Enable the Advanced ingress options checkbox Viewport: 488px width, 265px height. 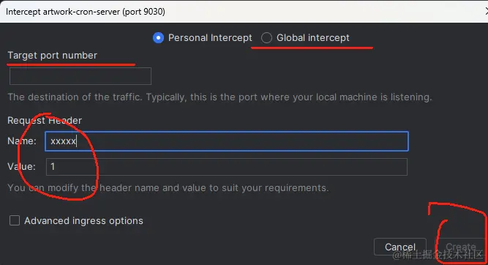[x=15, y=220]
